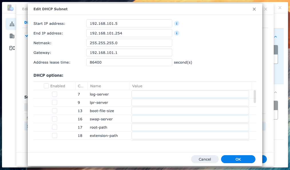Close the Edit DHCP Subnet dialog
Image resolution: width=290 pixels, height=170 pixels.
(254, 9)
